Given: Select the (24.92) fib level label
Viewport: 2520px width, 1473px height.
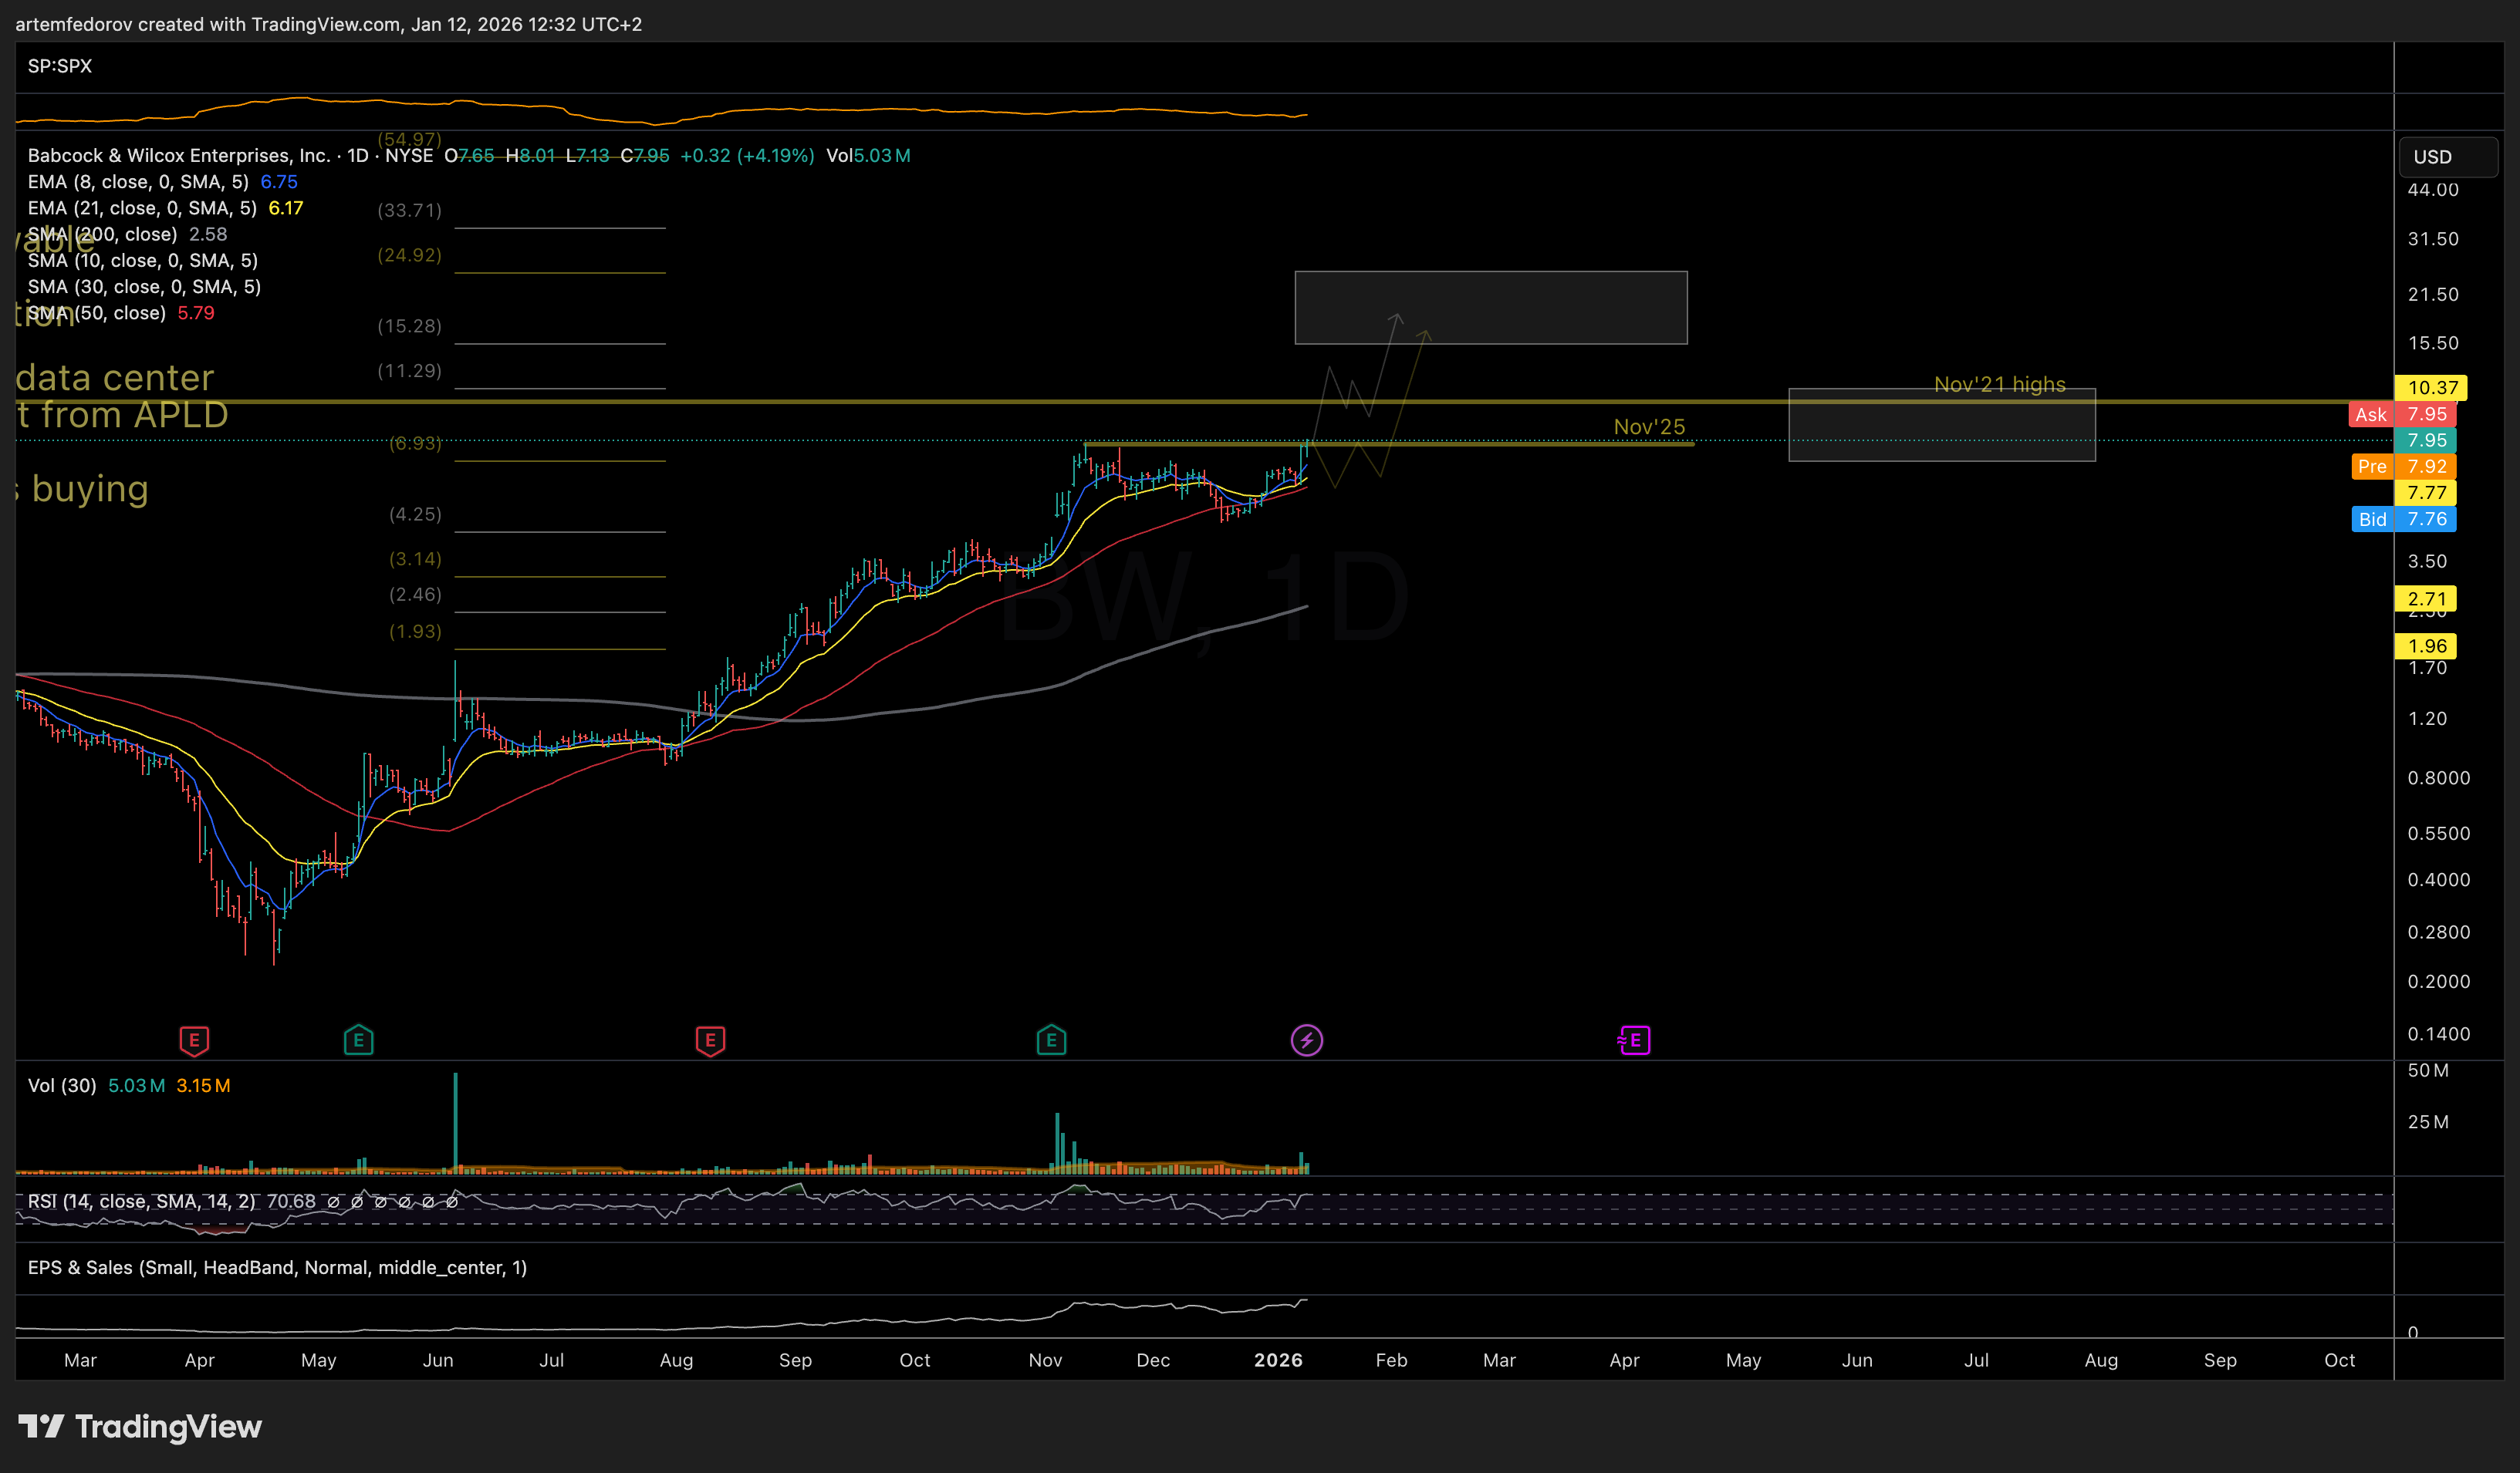Looking at the screenshot, I should [x=409, y=254].
